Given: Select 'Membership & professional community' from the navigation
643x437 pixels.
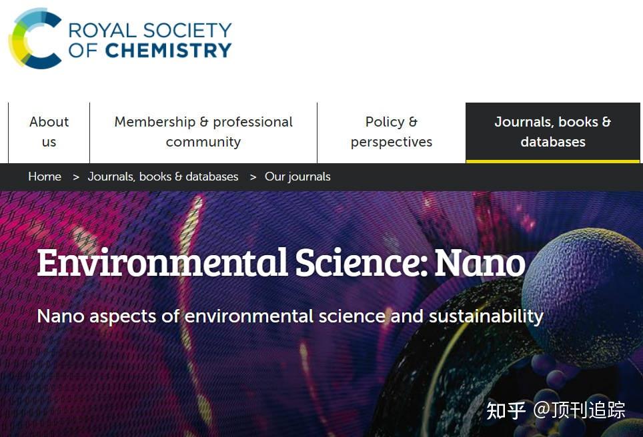Looking at the screenshot, I should tap(203, 131).
